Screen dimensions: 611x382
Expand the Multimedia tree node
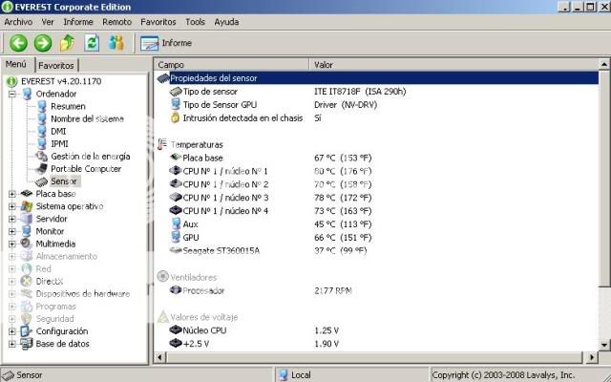(x=12, y=244)
